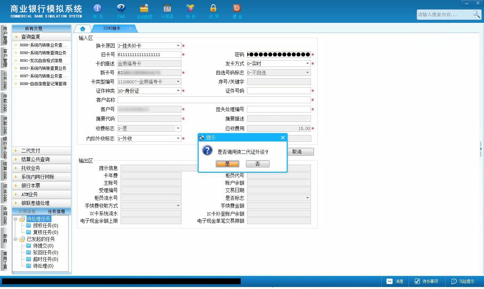Expand the 结算公共查询 section
Image resolution: width=484 pixels, height=289 pixels.
[x=42, y=159]
